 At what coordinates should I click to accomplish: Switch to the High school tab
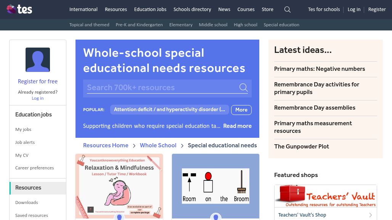(246, 25)
